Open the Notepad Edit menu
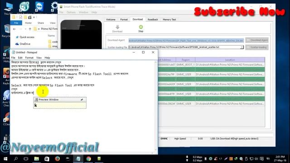The height and width of the screenshot is (163, 290). coord(20,58)
